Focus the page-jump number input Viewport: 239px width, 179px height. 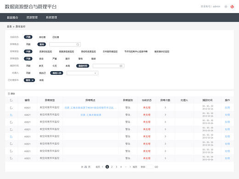coord(150,167)
